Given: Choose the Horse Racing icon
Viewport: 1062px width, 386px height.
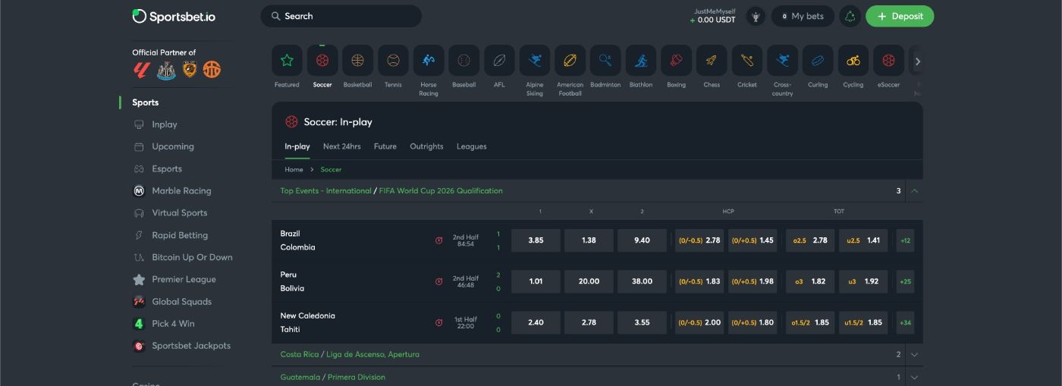Looking at the screenshot, I should (x=429, y=61).
